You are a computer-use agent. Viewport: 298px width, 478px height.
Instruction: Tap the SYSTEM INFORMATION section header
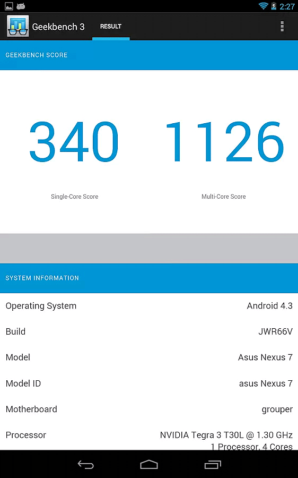pyautogui.click(x=149, y=278)
